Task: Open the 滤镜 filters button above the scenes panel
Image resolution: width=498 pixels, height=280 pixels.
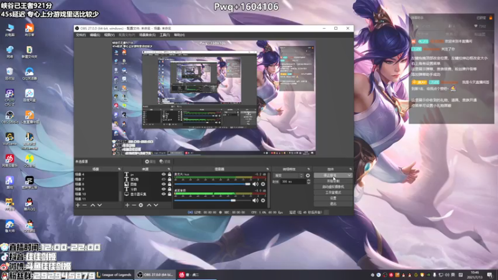Action: [x=165, y=162]
